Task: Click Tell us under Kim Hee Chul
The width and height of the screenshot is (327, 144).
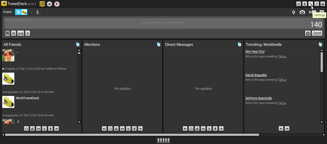Action: tap(282, 56)
